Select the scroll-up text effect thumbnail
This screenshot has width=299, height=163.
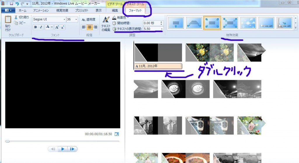point(176,23)
